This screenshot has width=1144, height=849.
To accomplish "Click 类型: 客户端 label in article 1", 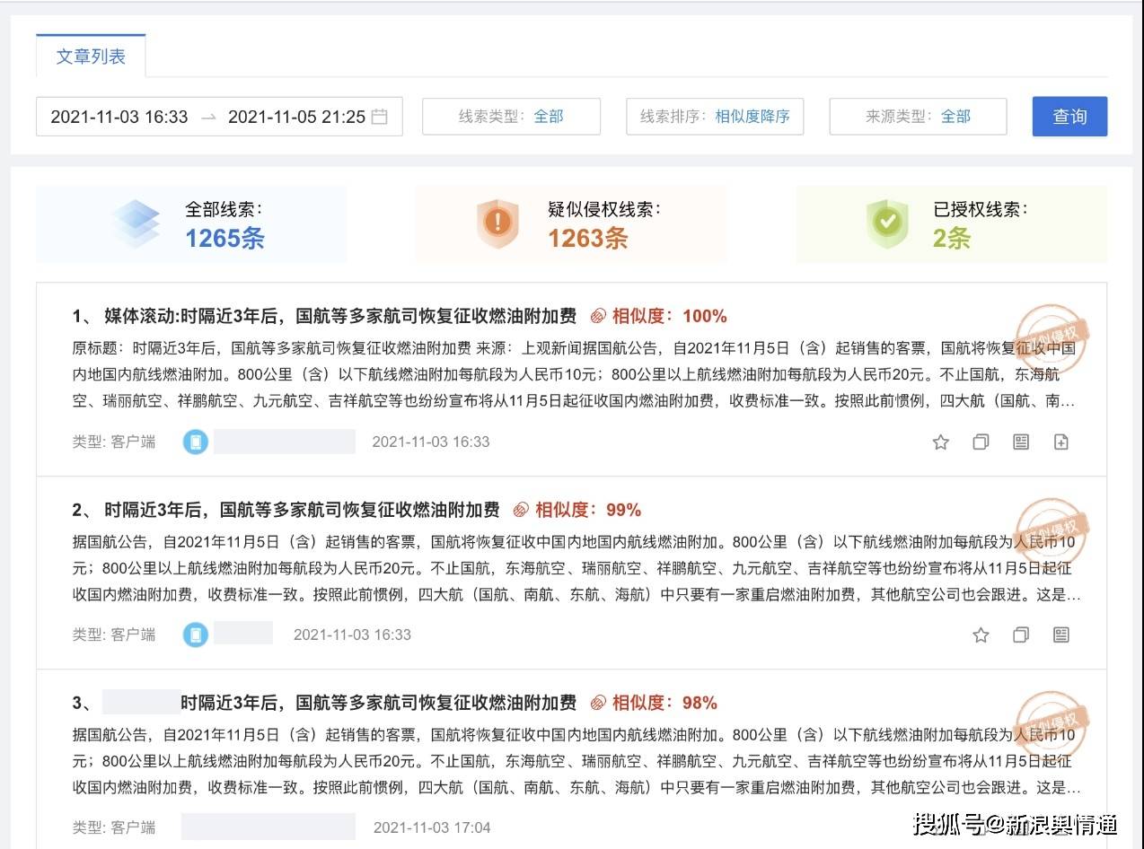I will pyautogui.click(x=114, y=442).
